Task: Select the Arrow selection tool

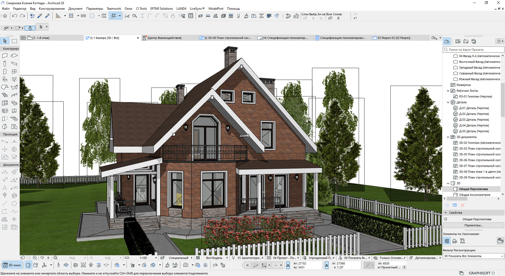Action: point(5,41)
